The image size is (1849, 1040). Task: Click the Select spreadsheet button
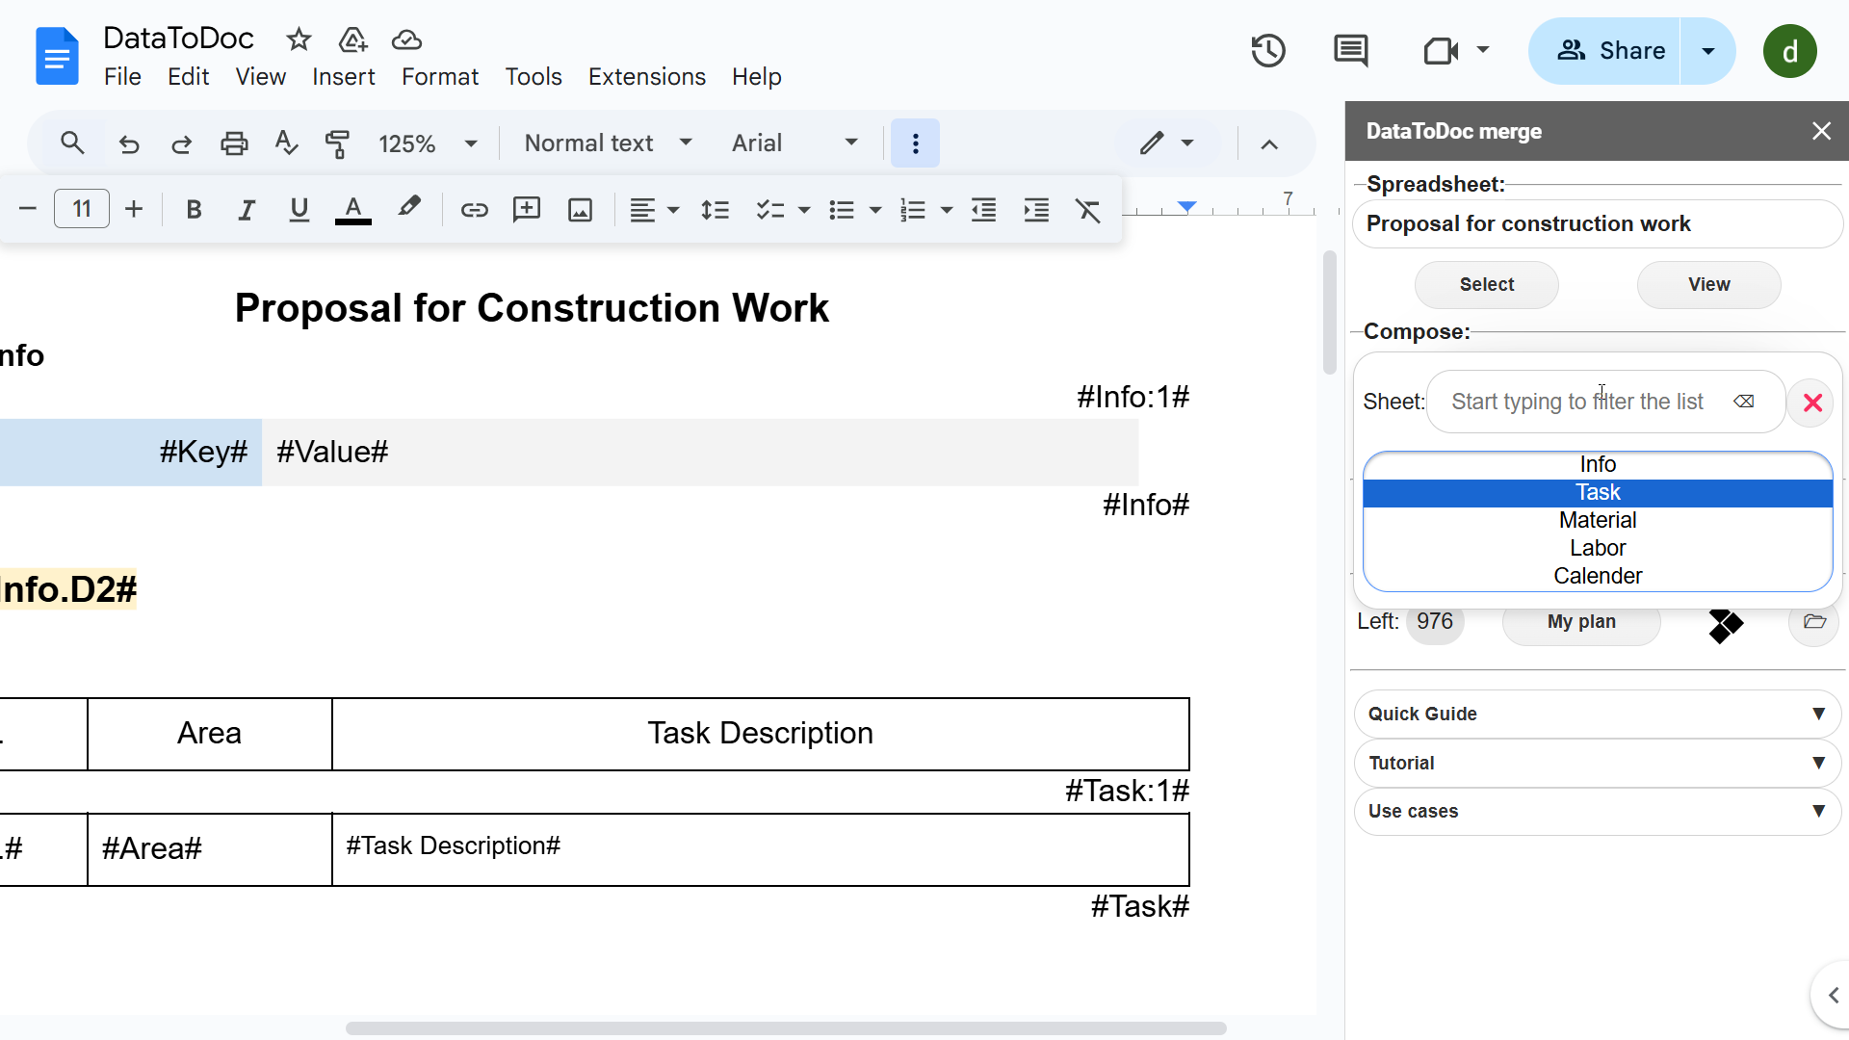click(1486, 284)
